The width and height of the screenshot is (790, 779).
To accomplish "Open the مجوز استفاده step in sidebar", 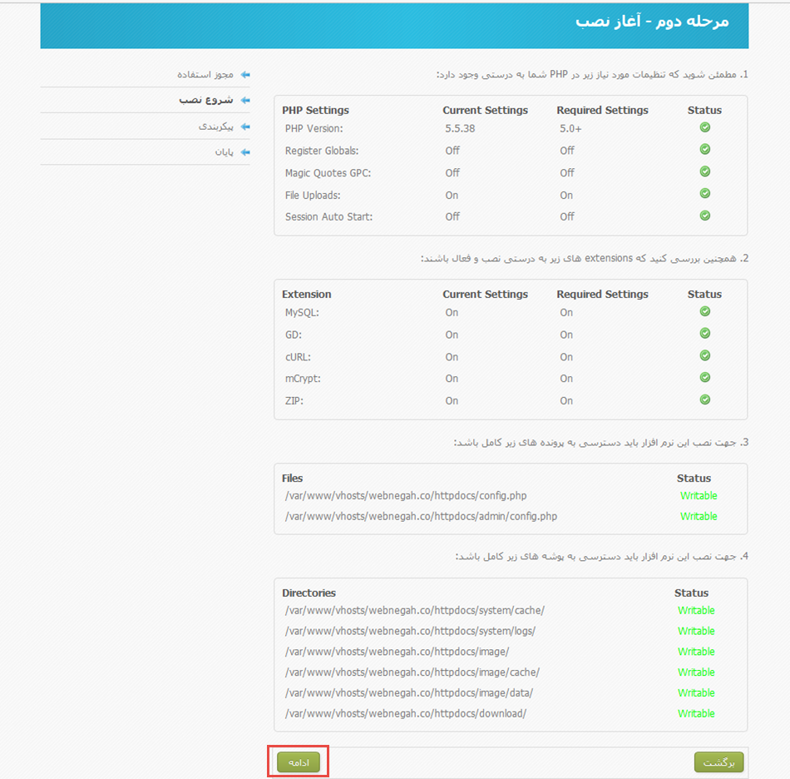I will pos(205,75).
